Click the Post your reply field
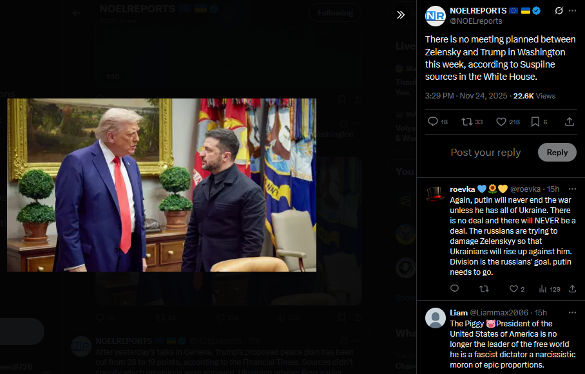The image size is (585, 374). (x=485, y=152)
